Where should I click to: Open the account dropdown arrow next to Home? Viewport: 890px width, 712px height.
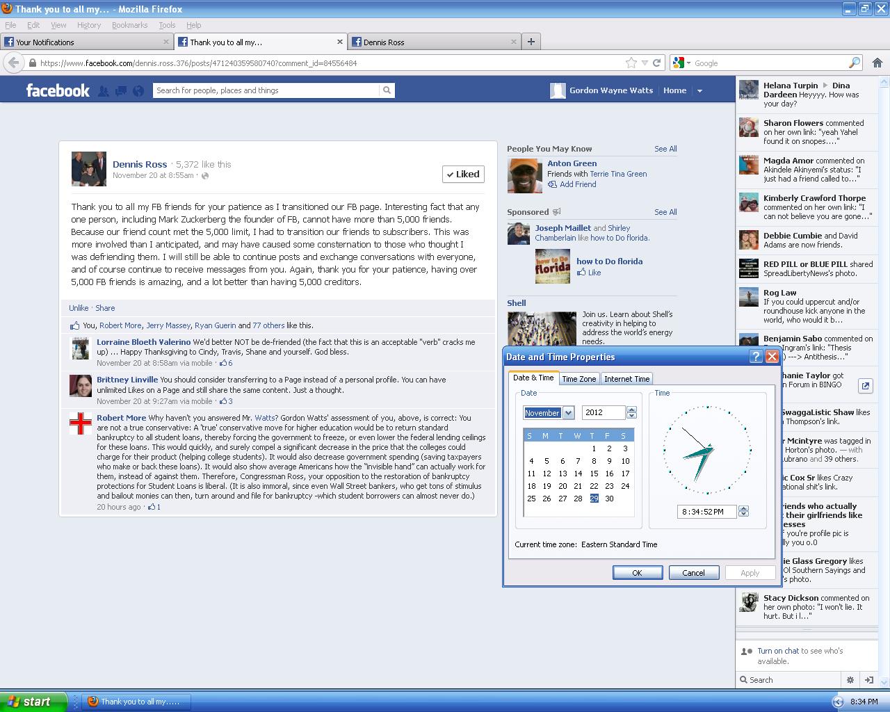point(699,90)
